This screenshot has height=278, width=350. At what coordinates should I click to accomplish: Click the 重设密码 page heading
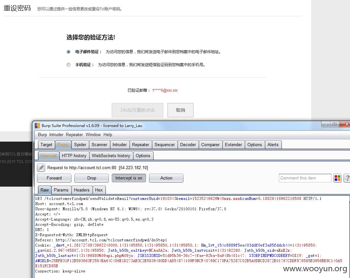(x=17, y=8)
